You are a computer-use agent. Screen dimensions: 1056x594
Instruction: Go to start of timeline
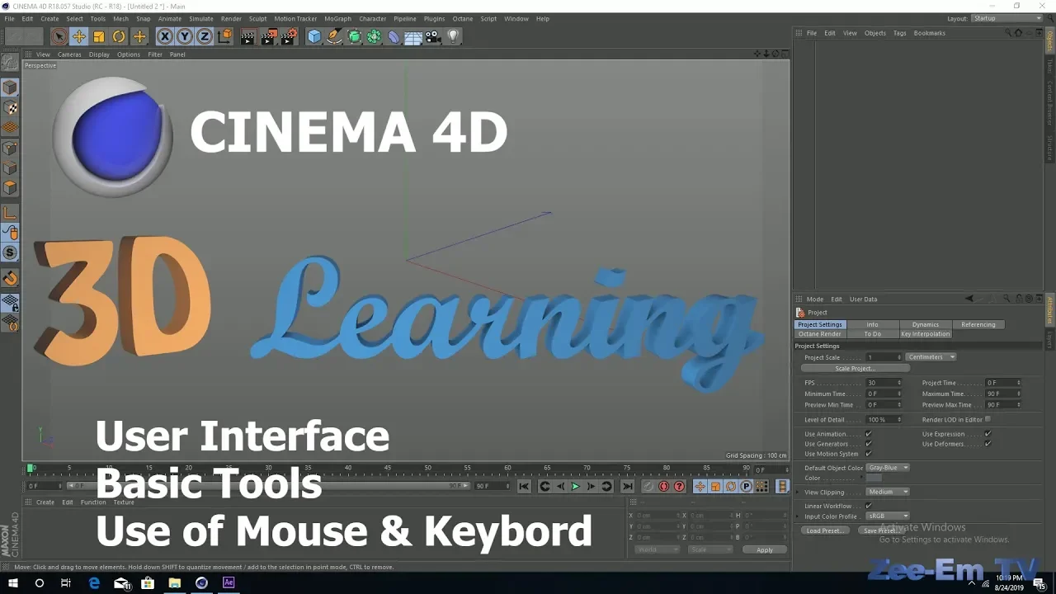[x=524, y=487]
